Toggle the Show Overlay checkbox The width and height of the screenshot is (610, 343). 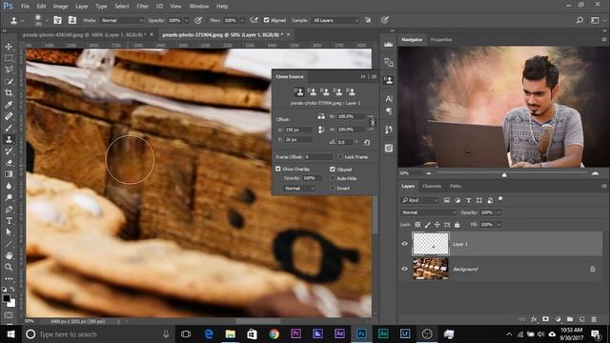[278, 169]
